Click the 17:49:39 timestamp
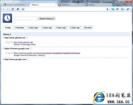Viewport: 133px width, 105px height. [9, 53]
